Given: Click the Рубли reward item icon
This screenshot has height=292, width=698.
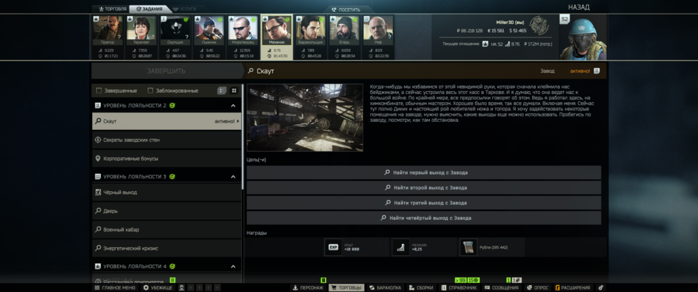Looking at the screenshot, I should tap(468, 248).
